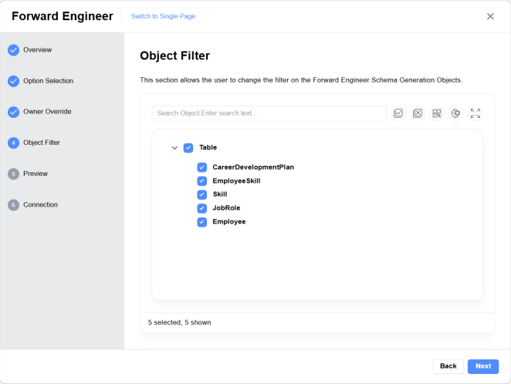Uncheck the CareerDevelopmentPlan checkbox
The width and height of the screenshot is (511, 384).
pyautogui.click(x=202, y=167)
